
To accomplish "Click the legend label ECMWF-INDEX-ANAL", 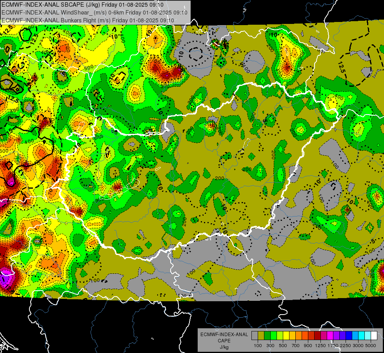I will pyautogui.click(x=224, y=335).
